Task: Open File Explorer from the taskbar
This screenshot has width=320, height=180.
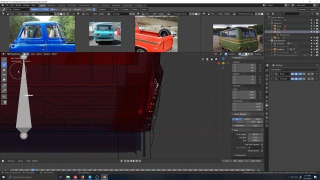Action: click(x=68, y=177)
